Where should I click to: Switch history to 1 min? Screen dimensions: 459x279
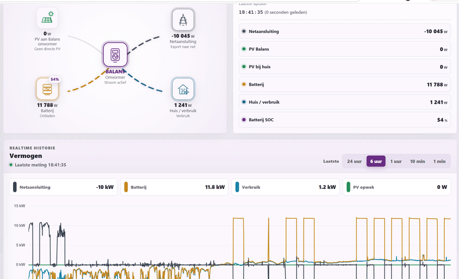pos(439,161)
